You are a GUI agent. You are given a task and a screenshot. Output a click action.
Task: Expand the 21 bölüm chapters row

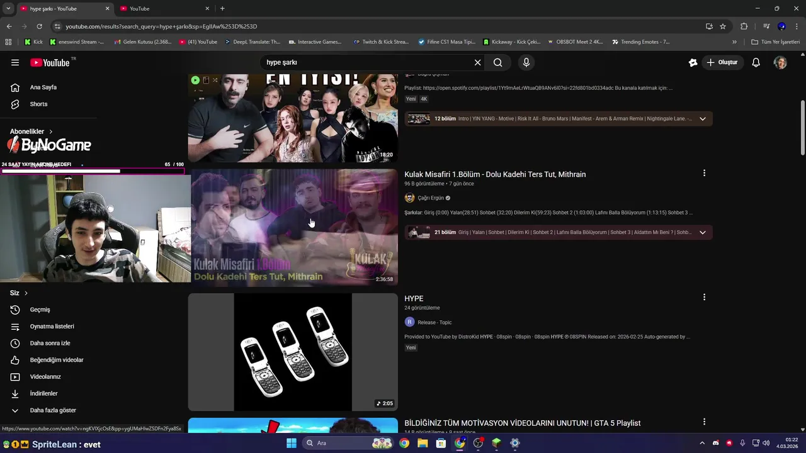tap(558, 232)
